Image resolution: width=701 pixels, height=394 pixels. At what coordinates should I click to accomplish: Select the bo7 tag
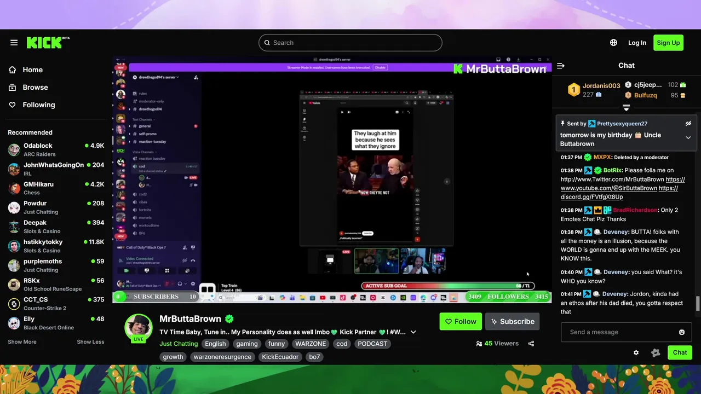pyautogui.click(x=314, y=357)
